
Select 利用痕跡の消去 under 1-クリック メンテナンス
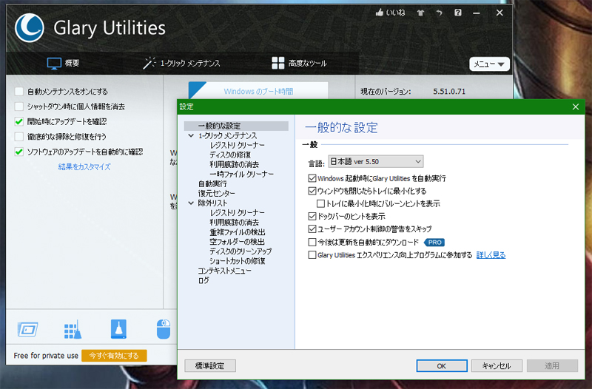tap(234, 164)
